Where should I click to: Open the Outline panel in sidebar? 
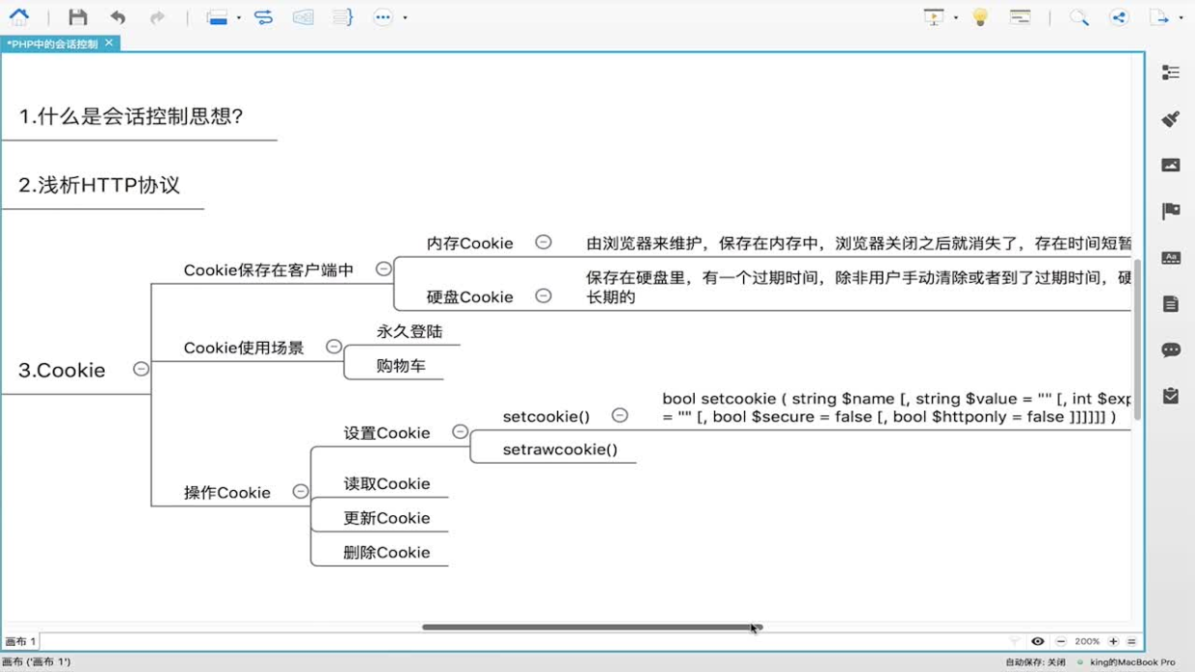click(x=1171, y=72)
